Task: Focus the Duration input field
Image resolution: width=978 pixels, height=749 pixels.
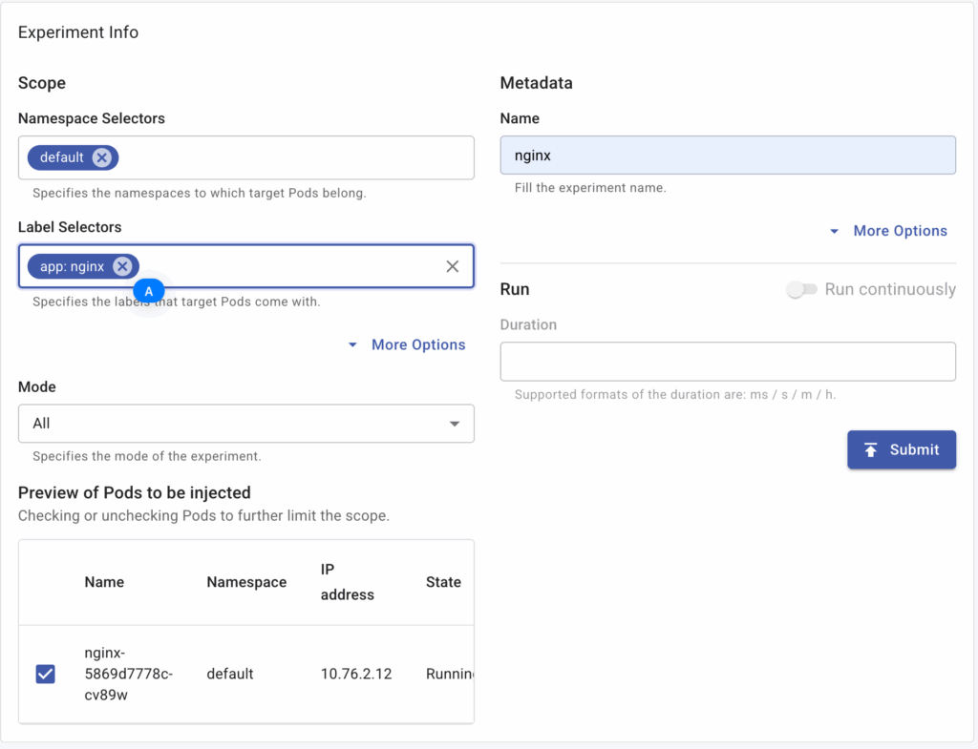Action: (x=728, y=362)
